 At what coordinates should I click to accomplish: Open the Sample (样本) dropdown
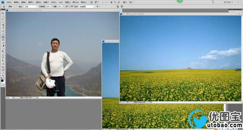(87, 7)
